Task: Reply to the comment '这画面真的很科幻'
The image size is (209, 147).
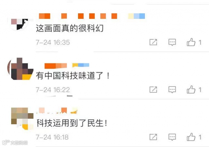Action: click(x=172, y=42)
